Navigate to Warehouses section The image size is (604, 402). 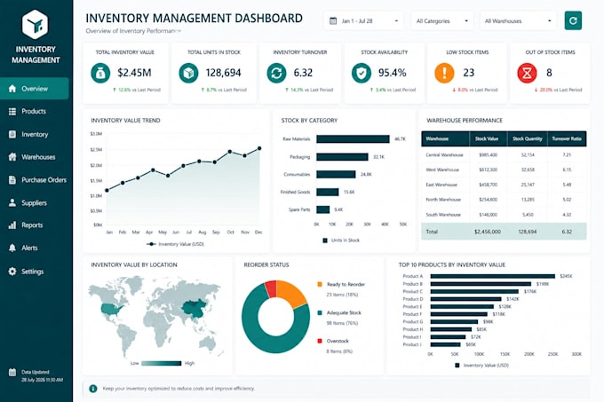(x=38, y=157)
